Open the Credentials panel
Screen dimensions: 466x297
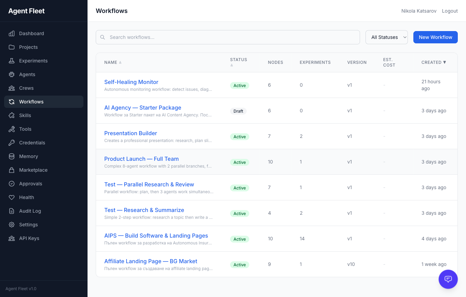32,143
